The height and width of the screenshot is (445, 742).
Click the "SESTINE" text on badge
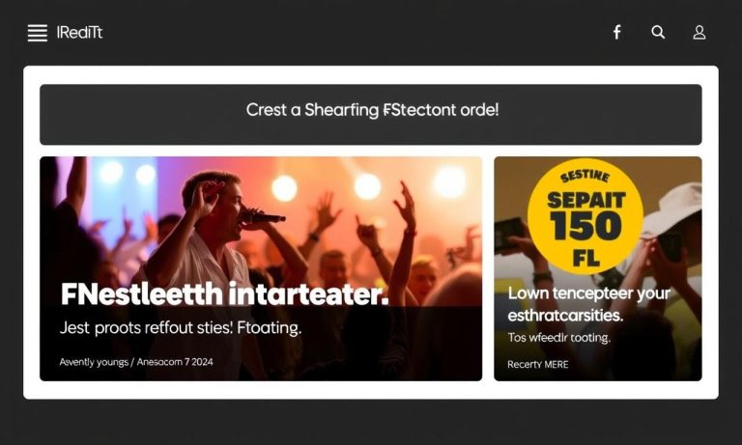(585, 177)
